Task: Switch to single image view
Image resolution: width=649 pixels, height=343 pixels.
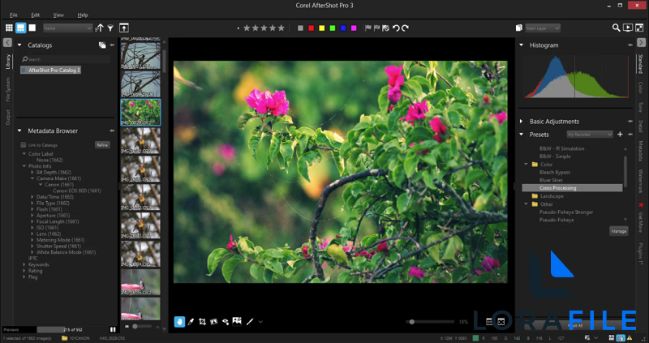Action: tap(32, 28)
